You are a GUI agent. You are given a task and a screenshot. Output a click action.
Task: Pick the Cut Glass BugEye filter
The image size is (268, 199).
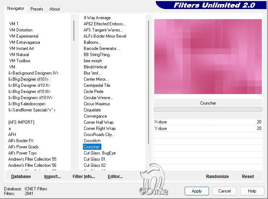point(100,153)
